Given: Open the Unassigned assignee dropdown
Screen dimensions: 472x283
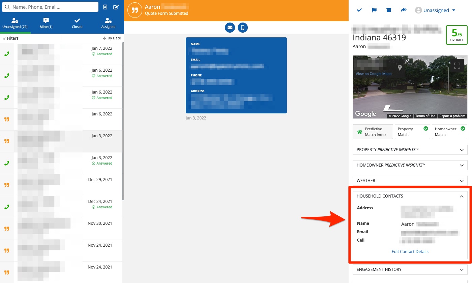Looking at the screenshot, I should point(435,10).
